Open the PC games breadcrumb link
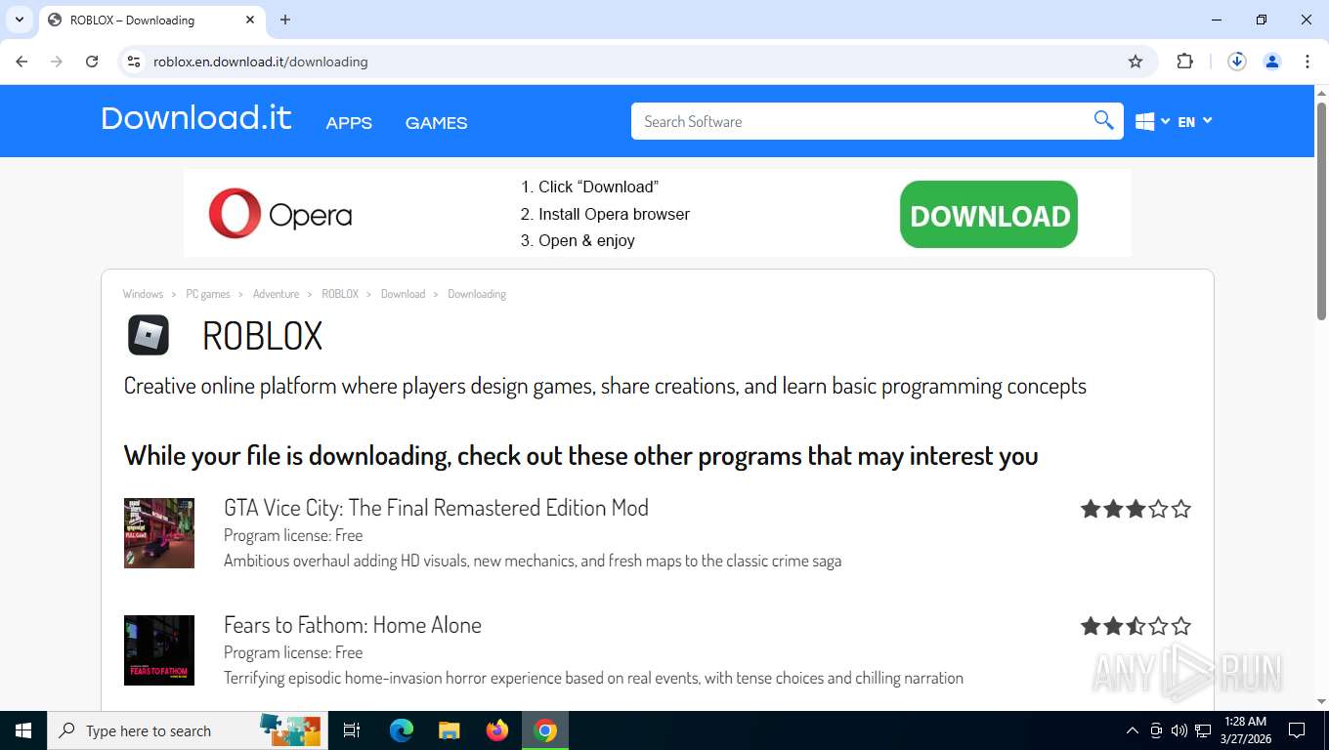This screenshot has height=750, width=1329. pyautogui.click(x=208, y=294)
